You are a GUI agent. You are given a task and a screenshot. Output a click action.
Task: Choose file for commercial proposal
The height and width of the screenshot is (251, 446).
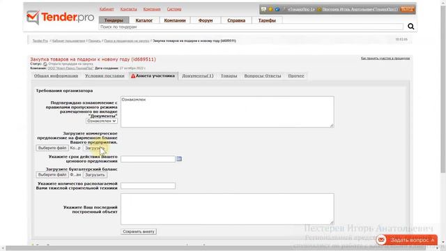pos(52,148)
